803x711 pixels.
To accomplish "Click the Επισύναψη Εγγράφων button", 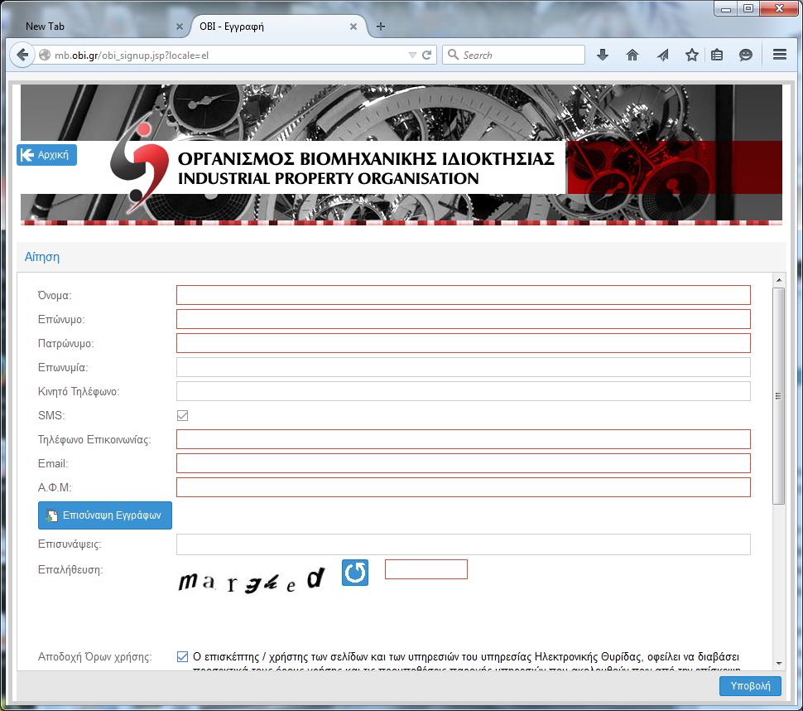I will point(105,515).
